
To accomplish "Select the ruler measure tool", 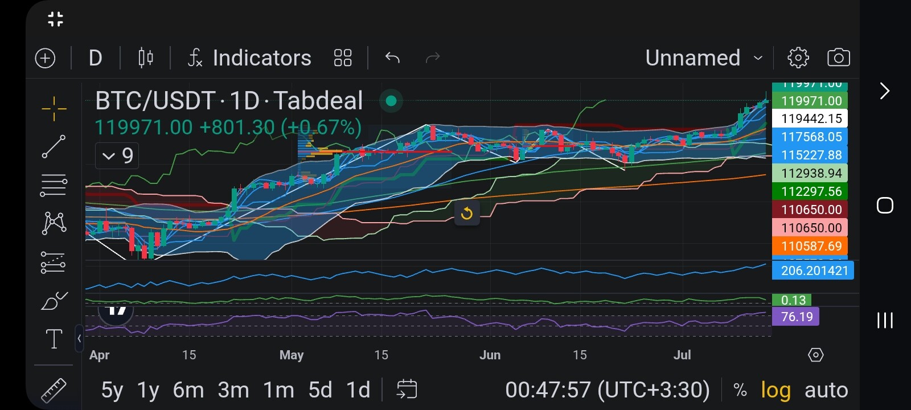I will 54,390.
